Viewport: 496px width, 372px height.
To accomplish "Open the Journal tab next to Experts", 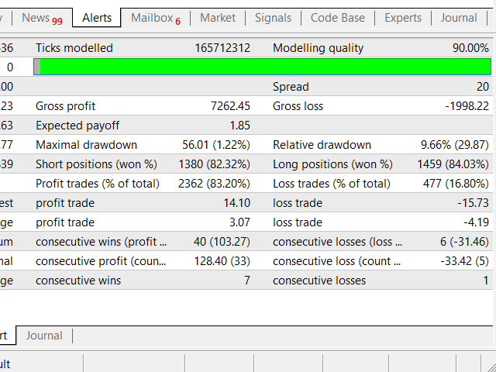I will [x=459, y=18].
